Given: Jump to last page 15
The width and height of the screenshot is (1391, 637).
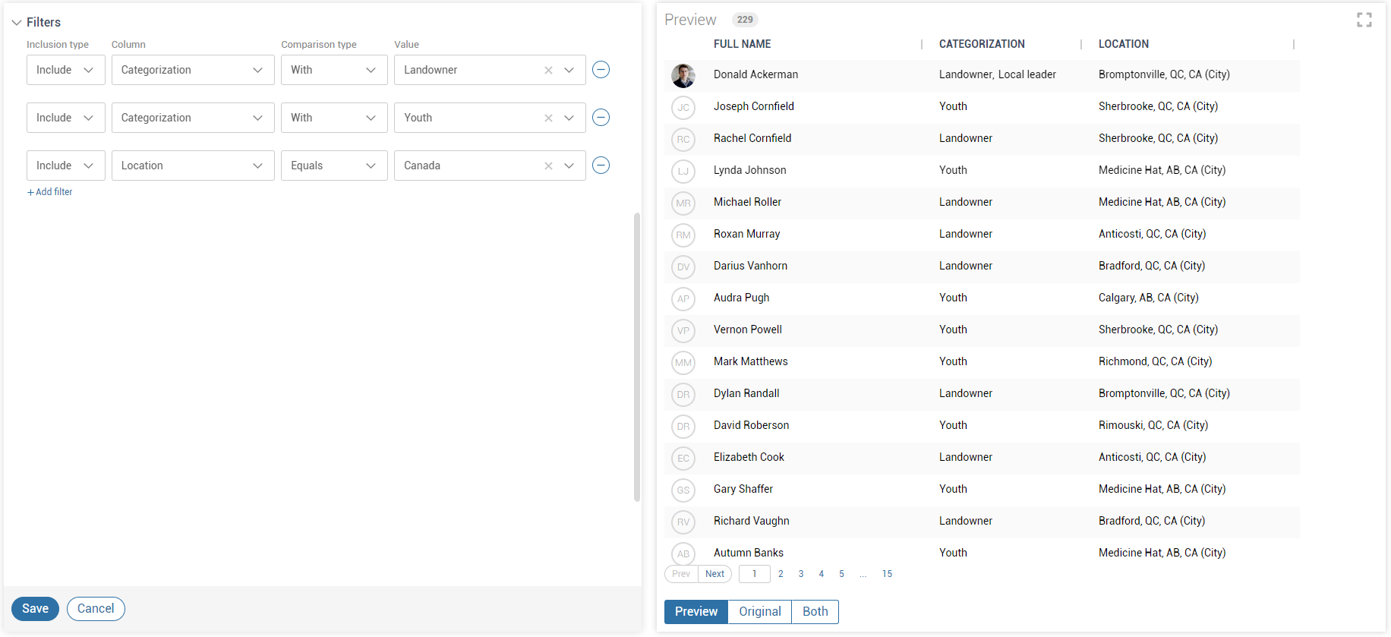Looking at the screenshot, I should (x=887, y=574).
